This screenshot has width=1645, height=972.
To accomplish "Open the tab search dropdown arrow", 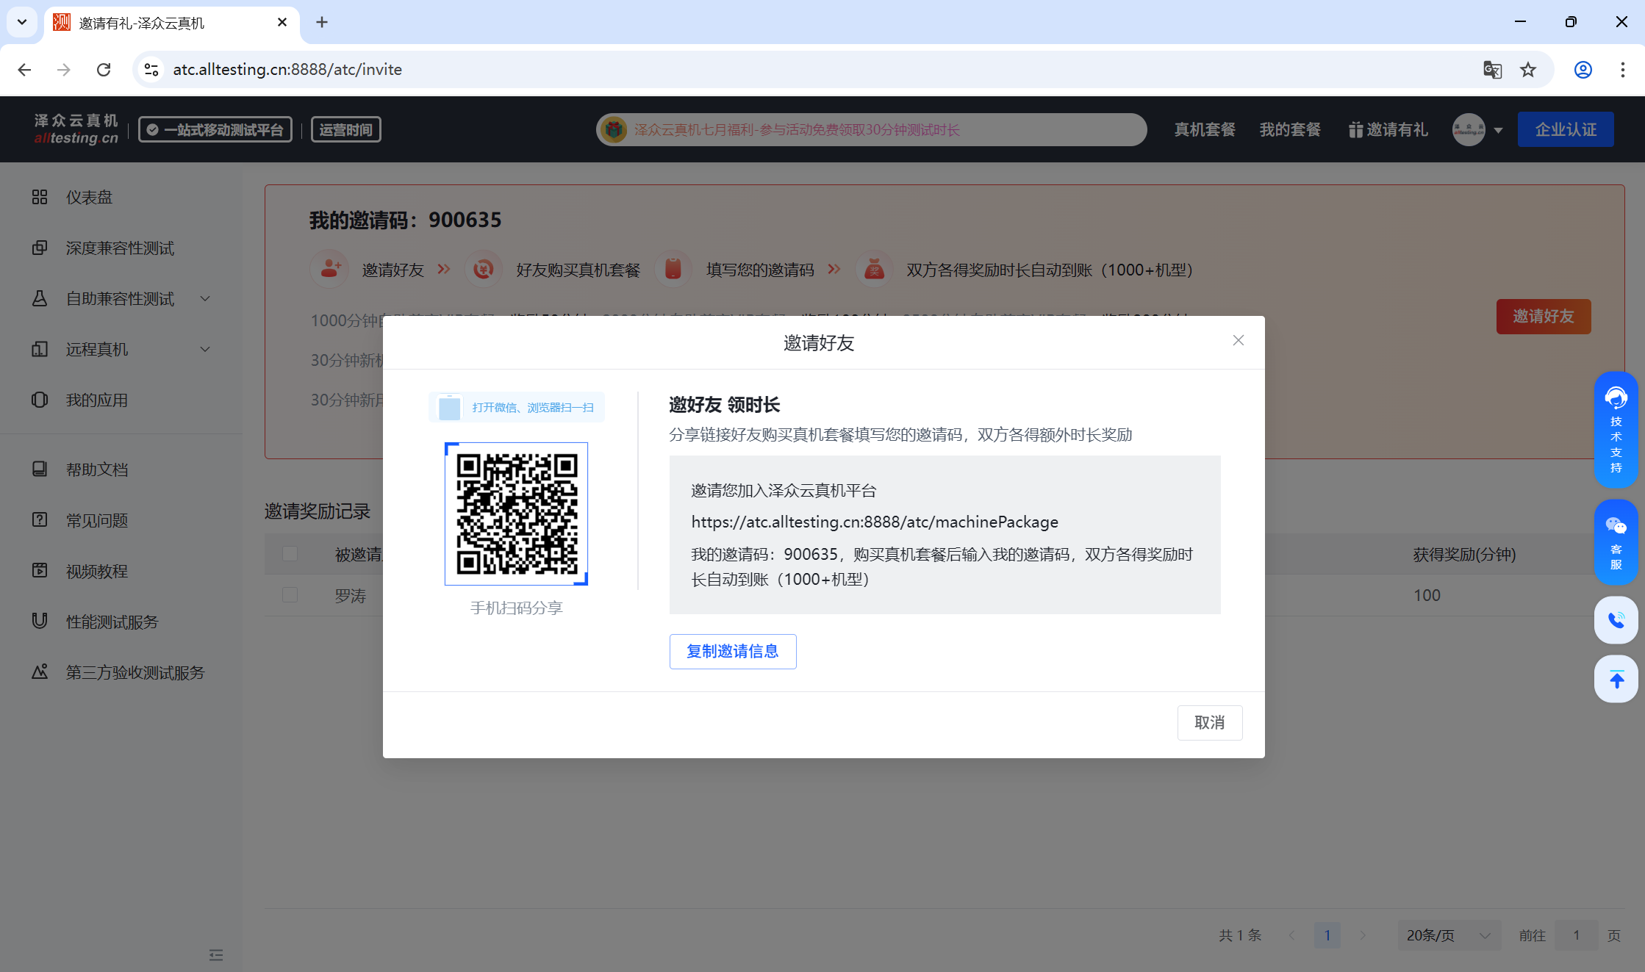I will pyautogui.click(x=22, y=22).
